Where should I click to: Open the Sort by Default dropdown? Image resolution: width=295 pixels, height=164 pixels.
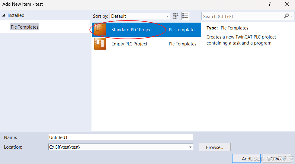(140, 16)
